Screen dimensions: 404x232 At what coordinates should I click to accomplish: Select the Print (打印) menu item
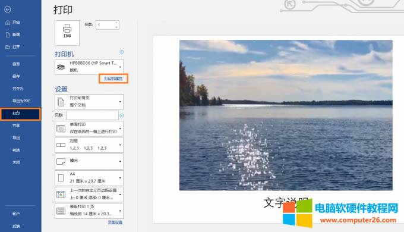click(x=20, y=114)
